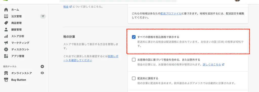Open アプリ管理 in the sidebar

18,56
